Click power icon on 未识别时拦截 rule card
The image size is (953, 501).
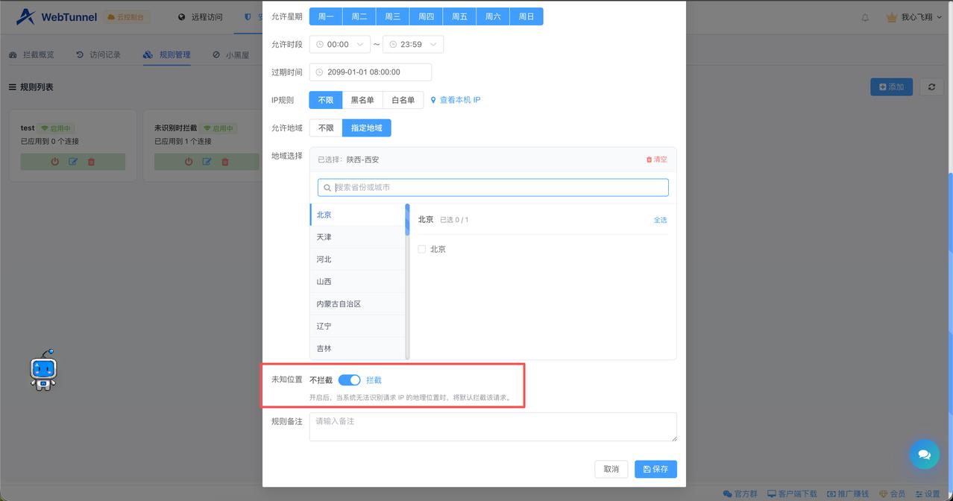pos(189,162)
